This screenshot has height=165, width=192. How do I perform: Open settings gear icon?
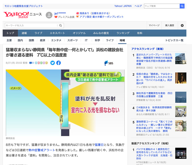click(182, 25)
